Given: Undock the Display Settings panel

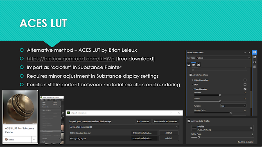Looking at the screenshot, I should tap(245, 53).
